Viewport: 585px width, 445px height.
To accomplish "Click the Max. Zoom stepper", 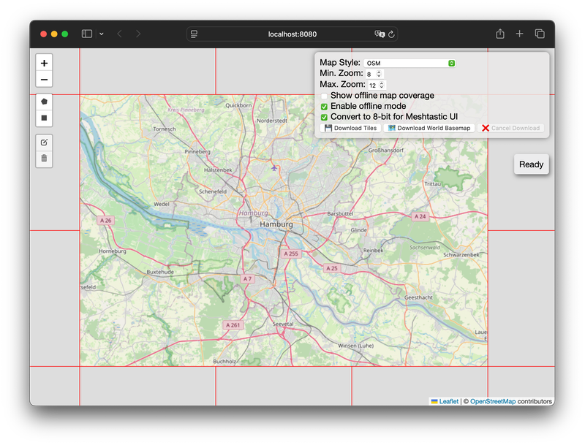I will (382, 85).
